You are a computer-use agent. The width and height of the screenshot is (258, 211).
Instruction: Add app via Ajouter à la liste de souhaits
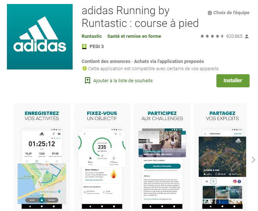click(123, 80)
